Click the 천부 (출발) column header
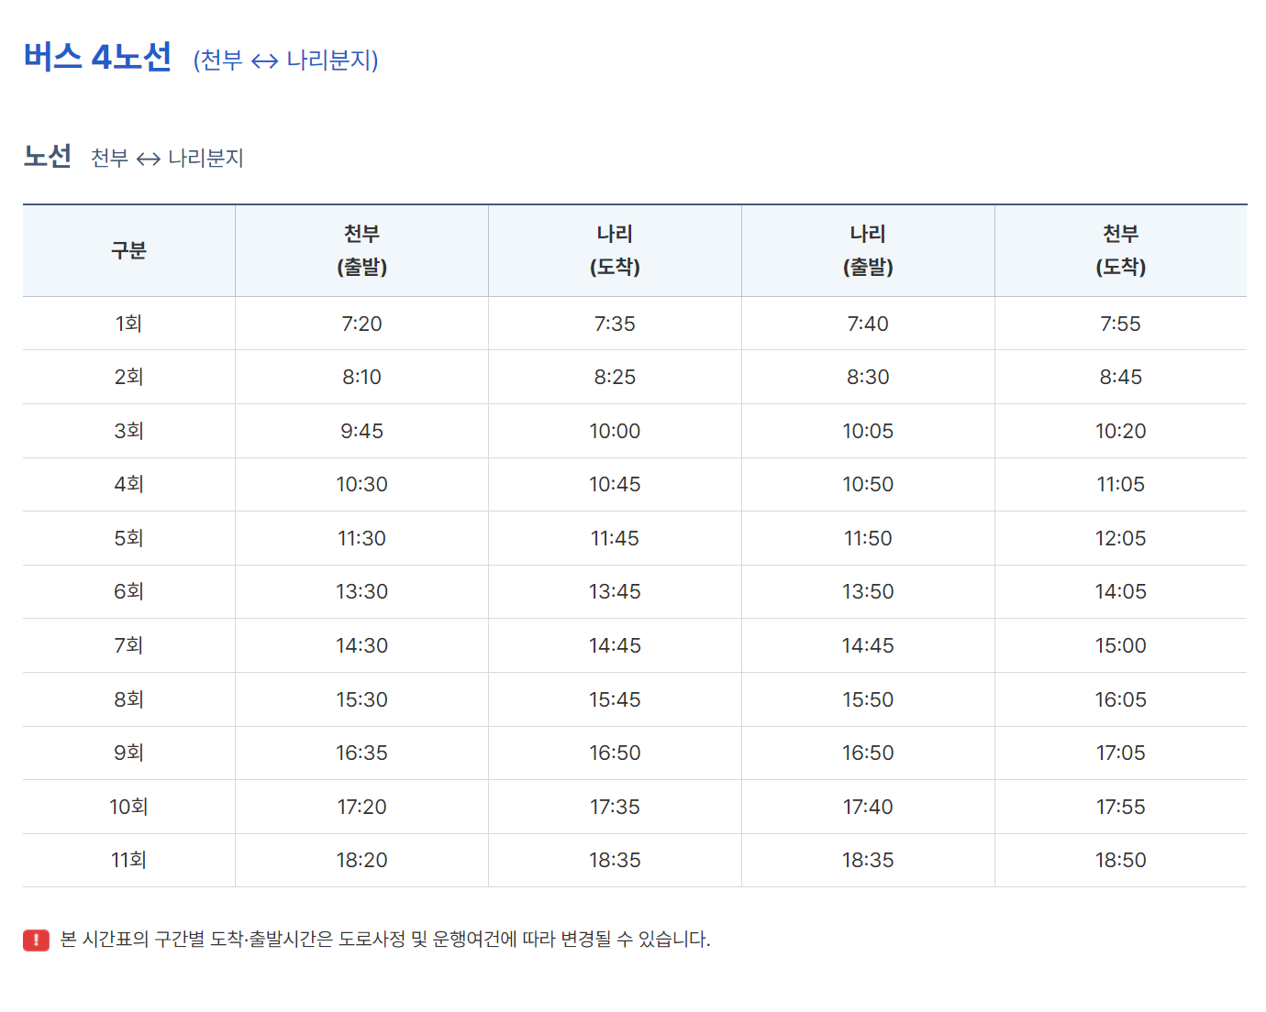The height and width of the screenshot is (1012, 1266). click(361, 250)
